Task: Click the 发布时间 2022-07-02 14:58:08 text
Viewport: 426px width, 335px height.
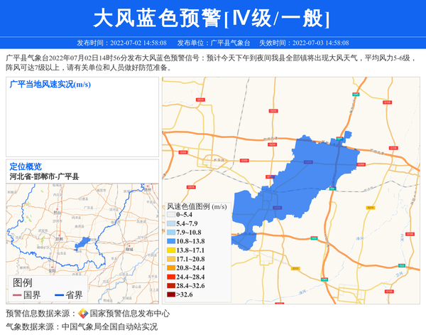Action: pos(121,43)
